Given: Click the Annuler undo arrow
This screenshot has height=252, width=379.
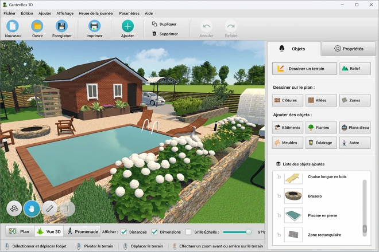Looking at the screenshot, I should click(x=206, y=26).
